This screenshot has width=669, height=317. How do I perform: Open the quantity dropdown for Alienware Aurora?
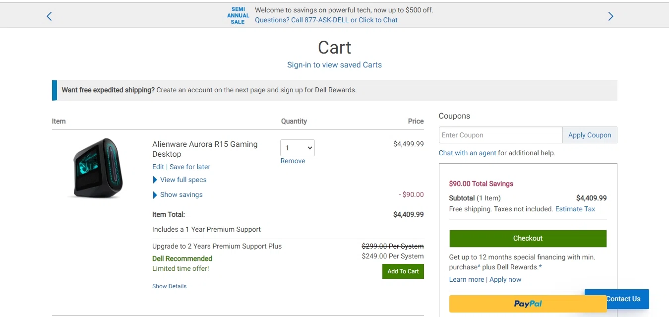(298, 148)
